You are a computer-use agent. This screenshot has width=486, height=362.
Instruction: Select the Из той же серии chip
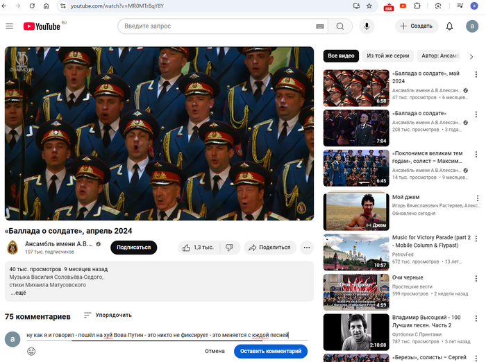pyautogui.click(x=387, y=55)
